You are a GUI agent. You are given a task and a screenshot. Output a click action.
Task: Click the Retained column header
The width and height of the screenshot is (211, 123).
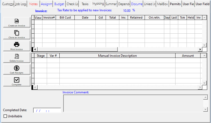136,17
